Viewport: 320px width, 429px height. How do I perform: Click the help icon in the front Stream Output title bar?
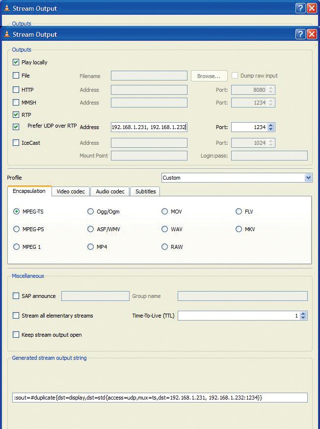300,34
